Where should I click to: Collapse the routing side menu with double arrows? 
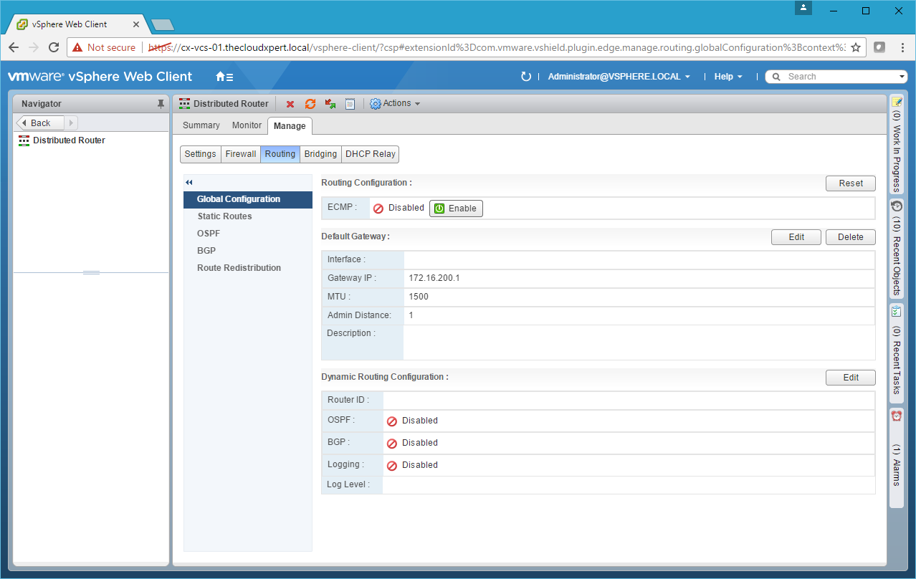tap(189, 183)
